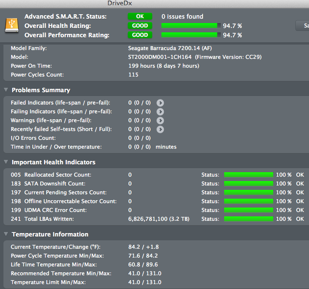
Task: Click the Temperature Information heading
Action: 50,235
